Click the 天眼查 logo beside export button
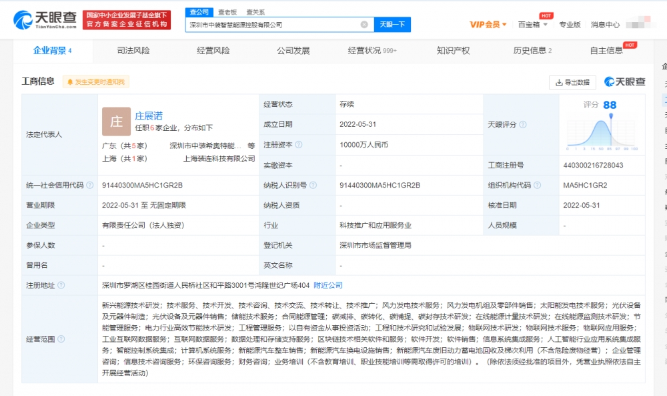The height and width of the screenshot is (396, 667). (x=624, y=81)
